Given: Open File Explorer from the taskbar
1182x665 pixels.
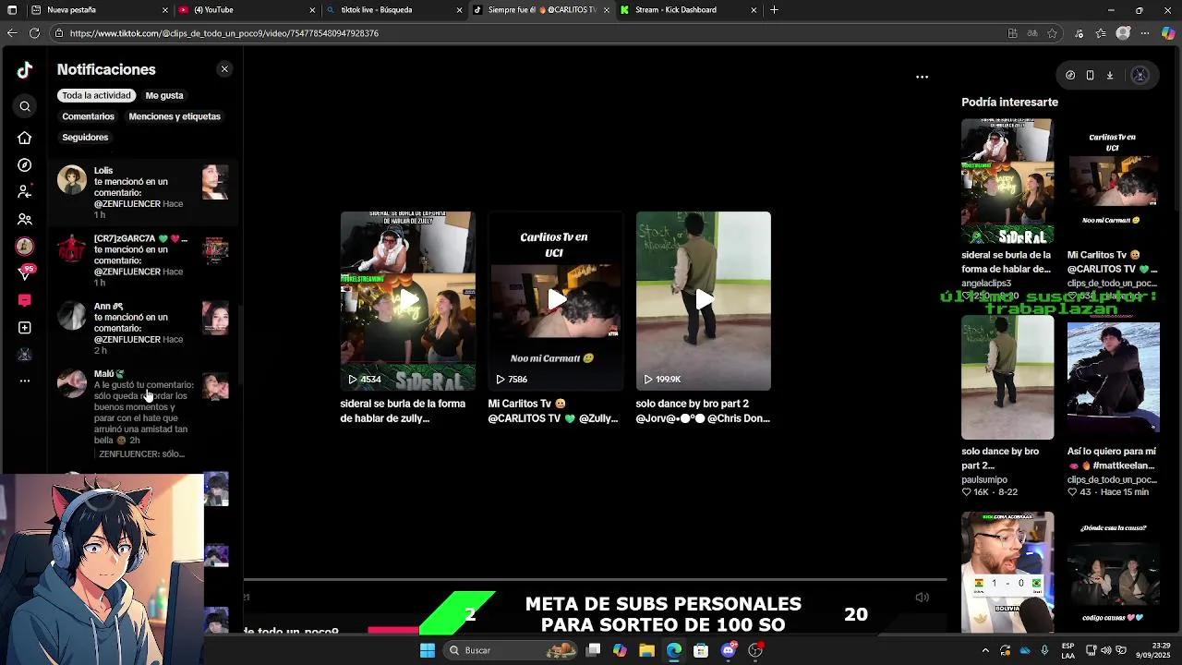Looking at the screenshot, I should [646, 650].
